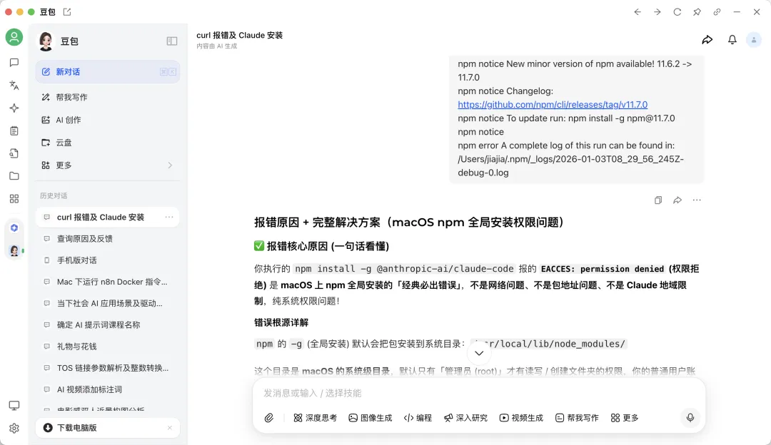
Task: Toggle 深度思考 deep thinking mode
Action: tap(316, 418)
